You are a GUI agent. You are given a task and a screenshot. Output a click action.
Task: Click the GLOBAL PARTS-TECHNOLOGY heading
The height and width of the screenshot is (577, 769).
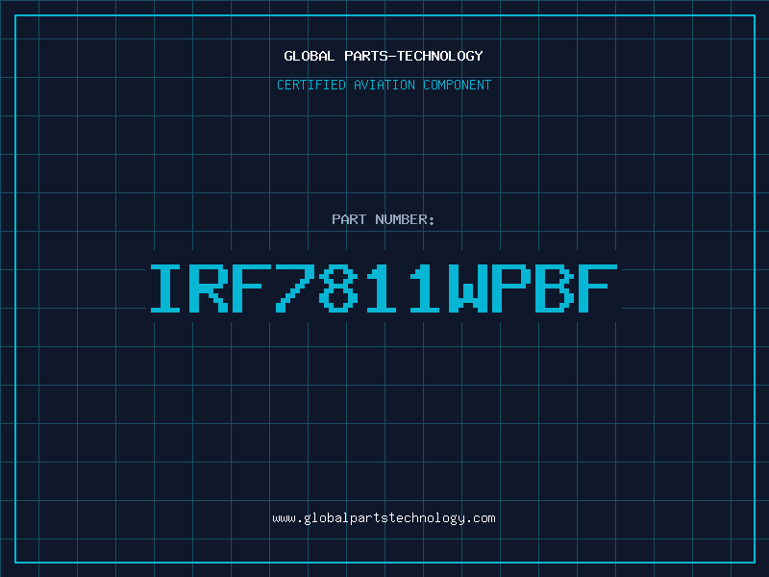click(384, 56)
